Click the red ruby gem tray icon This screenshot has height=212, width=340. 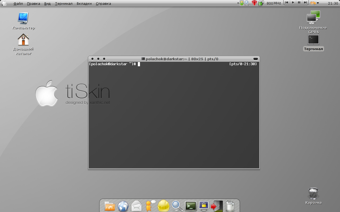[254, 3]
